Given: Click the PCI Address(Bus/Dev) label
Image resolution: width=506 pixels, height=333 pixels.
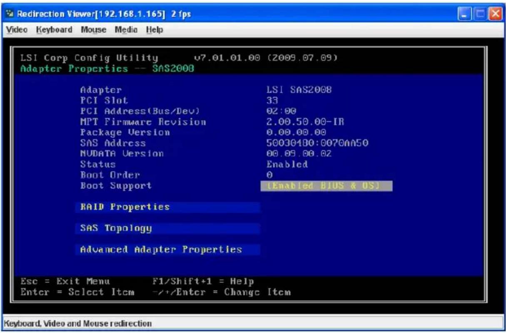Looking at the screenshot, I should 140,111.
